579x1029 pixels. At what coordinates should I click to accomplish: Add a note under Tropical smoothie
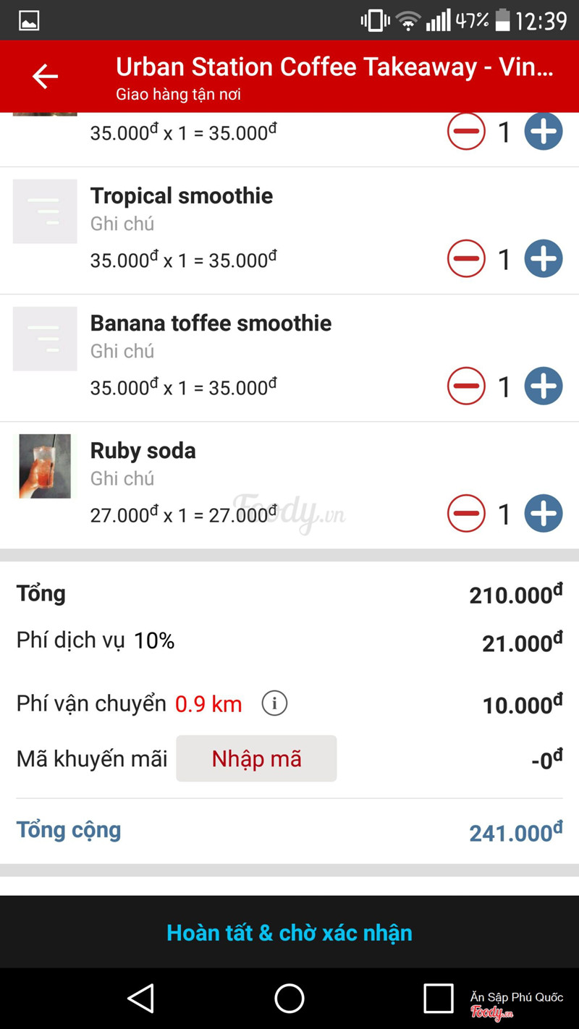(122, 224)
